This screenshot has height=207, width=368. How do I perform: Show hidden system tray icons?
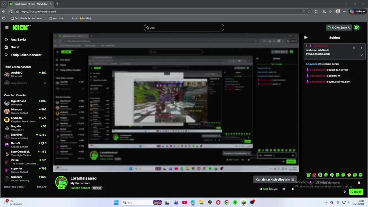coord(325,202)
